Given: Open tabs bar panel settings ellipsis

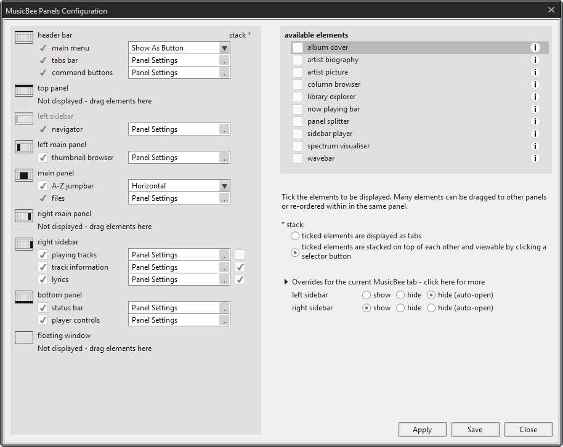Looking at the screenshot, I should [x=224, y=60].
